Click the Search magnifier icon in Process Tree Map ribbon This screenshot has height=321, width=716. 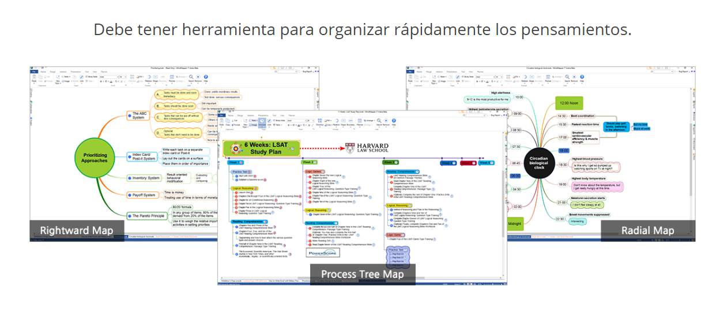click(379, 121)
